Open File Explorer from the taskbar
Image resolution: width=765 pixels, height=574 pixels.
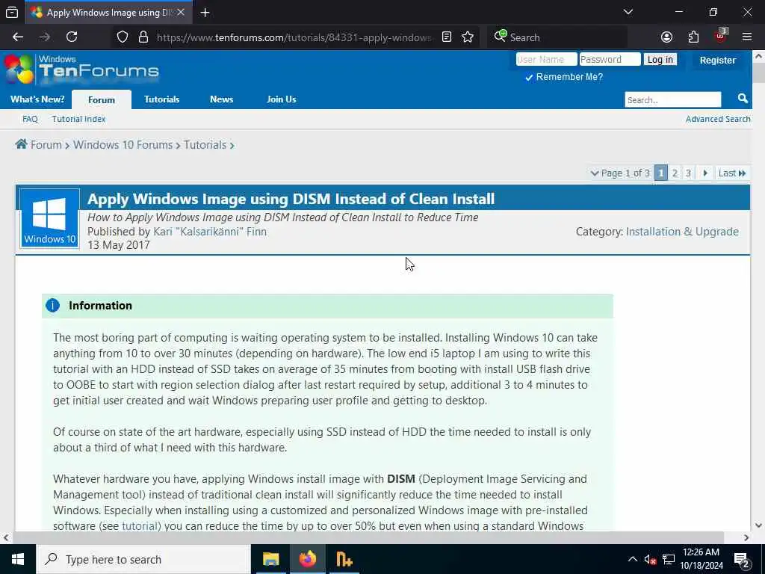[270, 559]
